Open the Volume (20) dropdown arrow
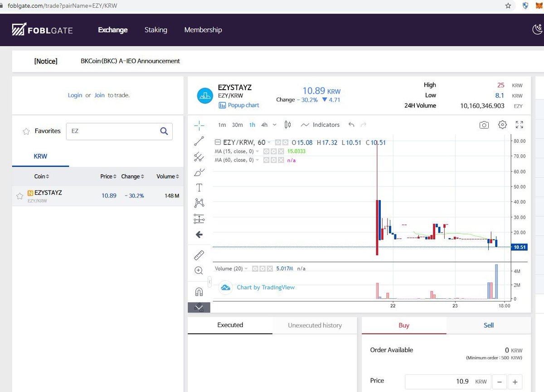Viewport: 544px width, 392px height. (246, 269)
